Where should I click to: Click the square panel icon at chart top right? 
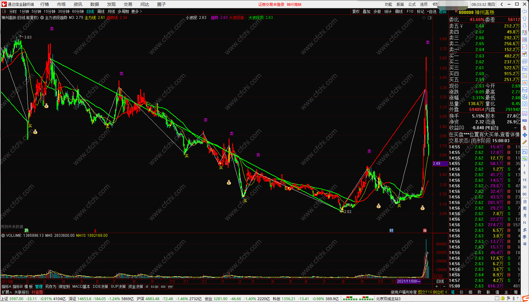coord(430,18)
